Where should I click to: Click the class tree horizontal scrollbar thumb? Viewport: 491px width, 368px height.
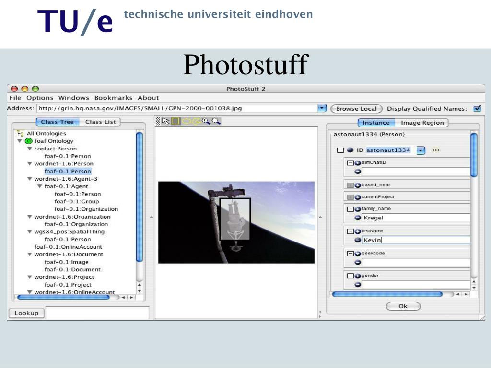(x=63, y=297)
